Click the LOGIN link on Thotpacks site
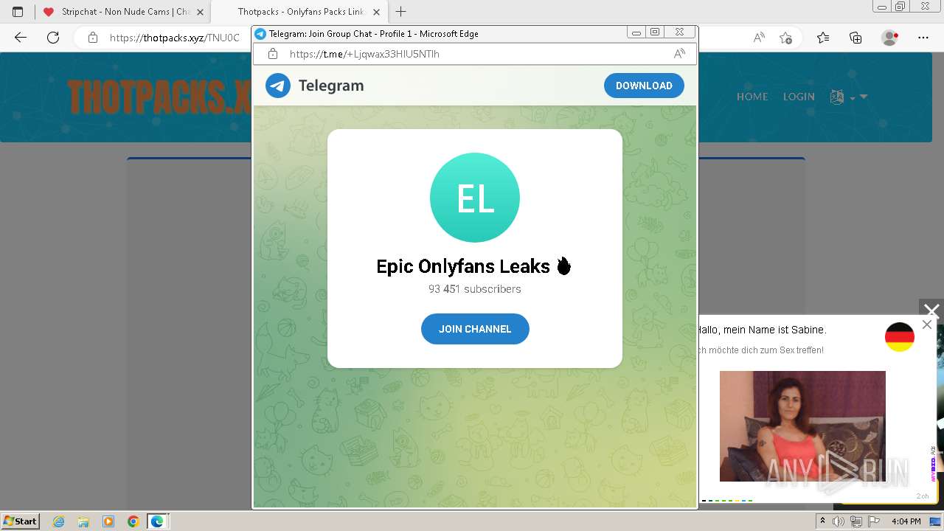The width and height of the screenshot is (944, 531). [799, 97]
